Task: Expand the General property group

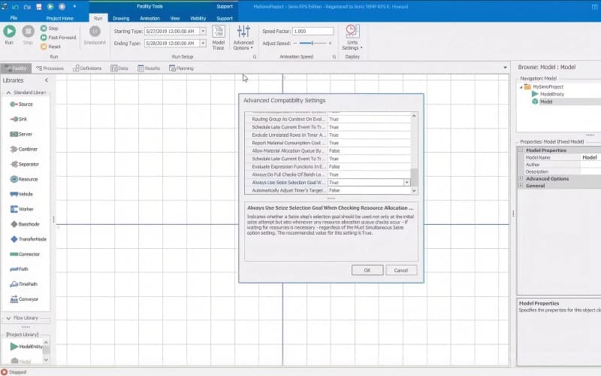Action: click(x=521, y=185)
